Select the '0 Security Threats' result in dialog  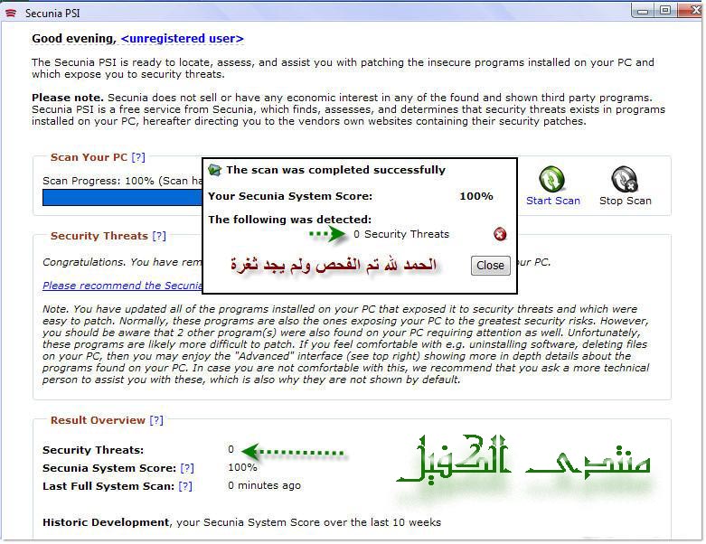pyautogui.click(x=400, y=234)
